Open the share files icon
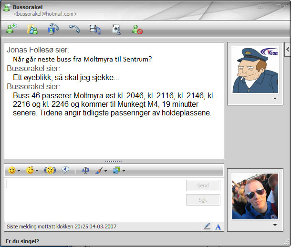The width and height of the screenshot is (291, 247). [32, 29]
